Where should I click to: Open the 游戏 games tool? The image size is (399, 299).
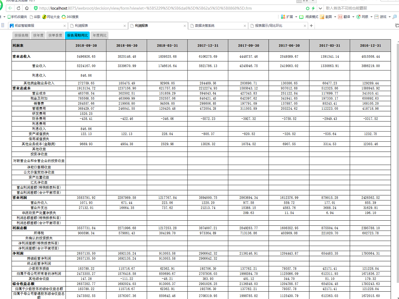[x=380, y=17]
